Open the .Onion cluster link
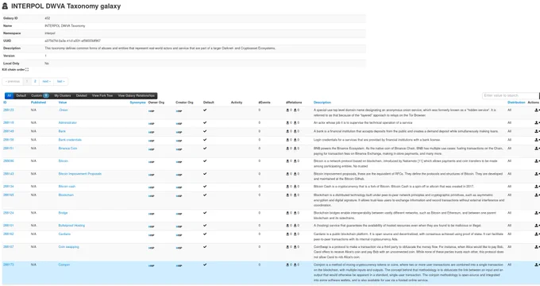 tap(63, 110)
